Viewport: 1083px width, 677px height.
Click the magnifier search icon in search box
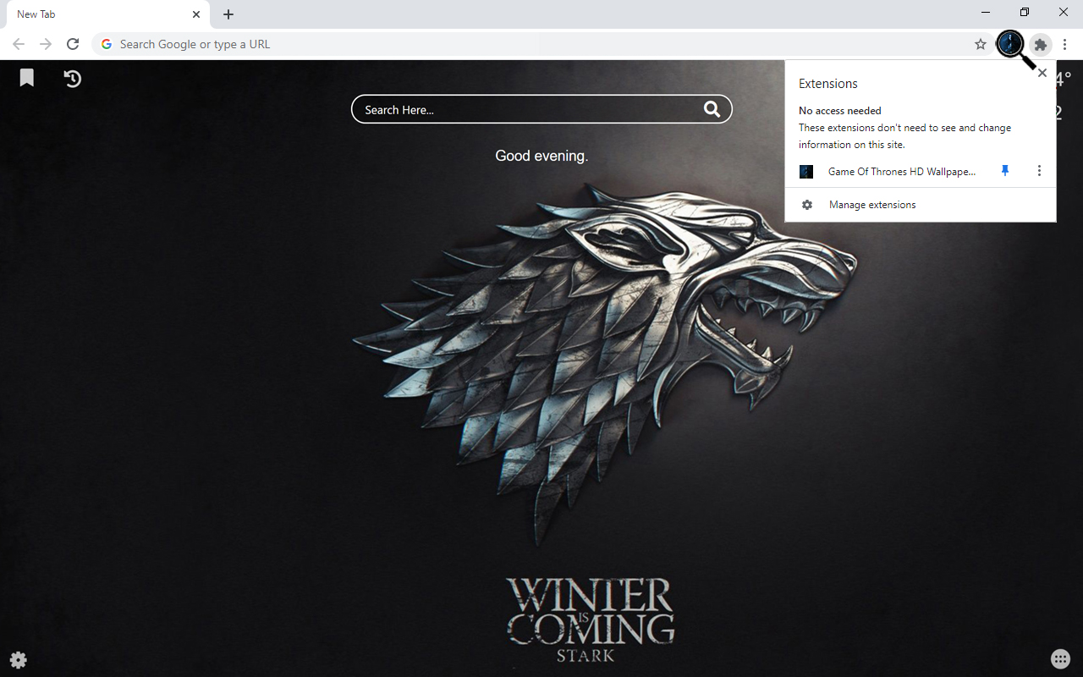[712, 109]
